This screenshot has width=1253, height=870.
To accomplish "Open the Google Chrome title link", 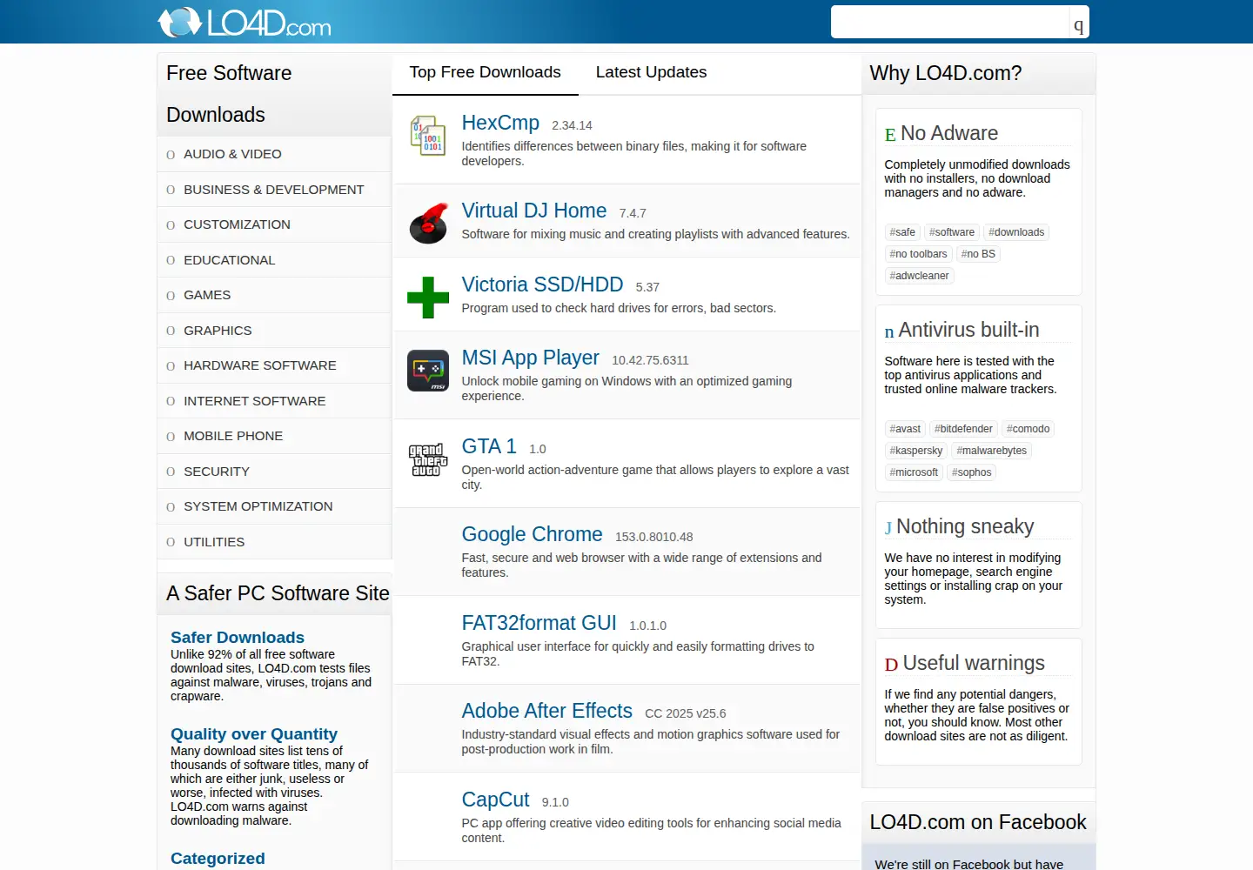I will [532, 534].
